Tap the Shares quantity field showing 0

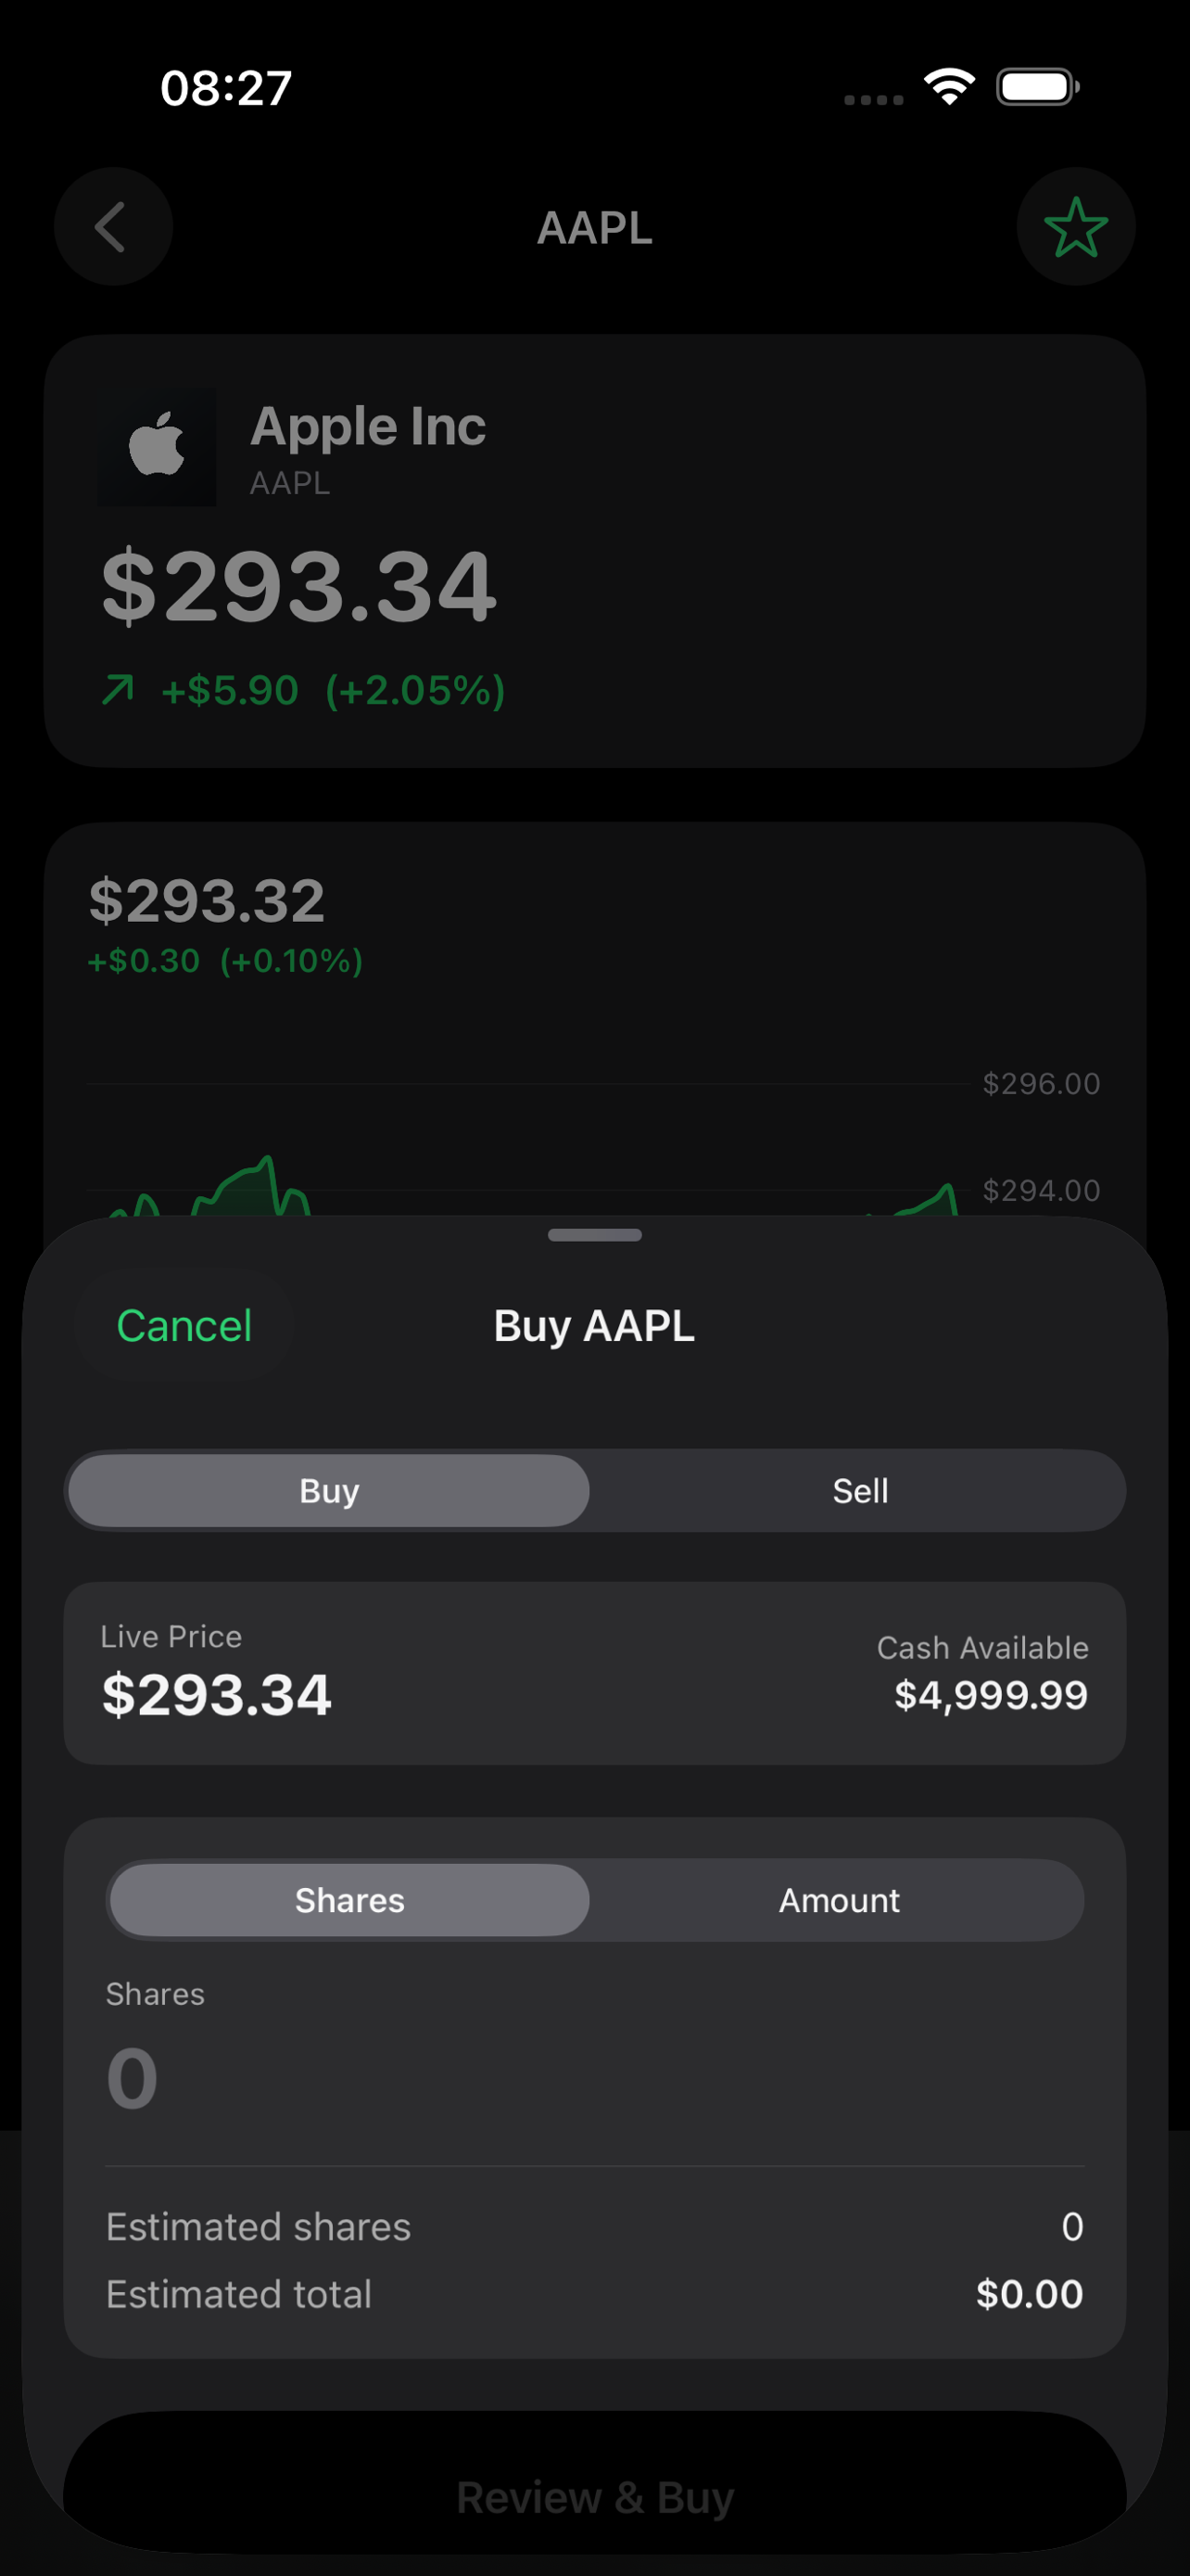coord(594,2078)
